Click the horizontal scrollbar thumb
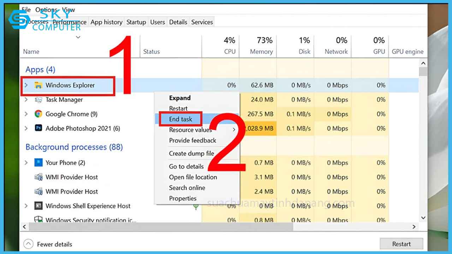452x254 pixels. (x=161, y=227)
